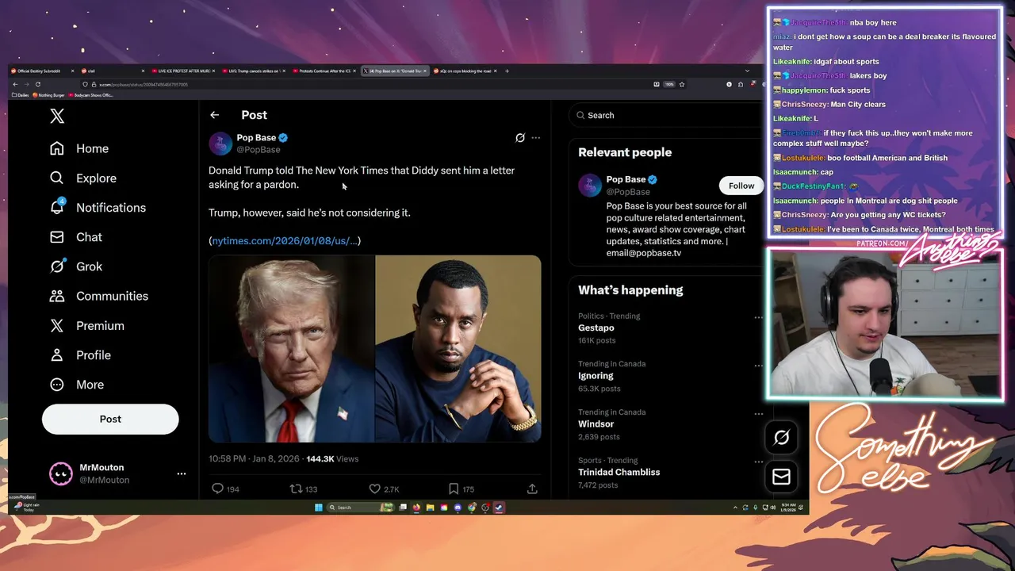This screenshot has width=1015, height=571.
Task: Open Steam from the taskbar
Action: coord(499,508)
